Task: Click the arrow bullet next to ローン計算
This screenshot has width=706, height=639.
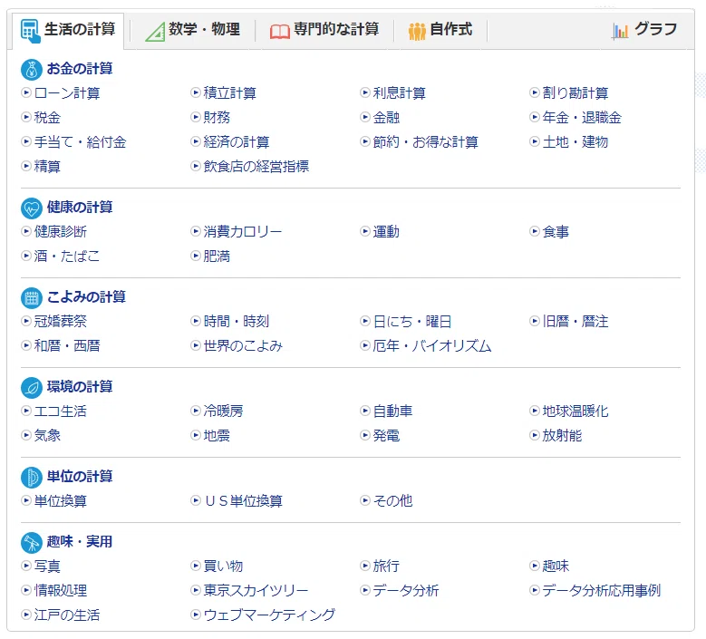Action: pyautogui.click(x=26, y=92)
